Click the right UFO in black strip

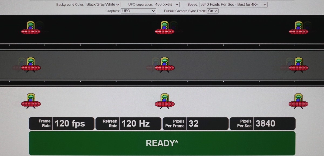tap(298, 28)
